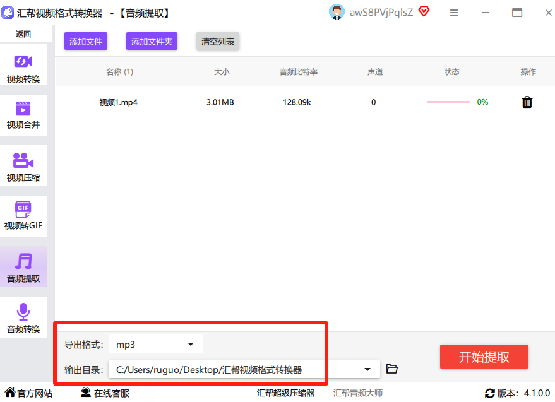Select the 视频合并 video merge icon

coord(23,109)
